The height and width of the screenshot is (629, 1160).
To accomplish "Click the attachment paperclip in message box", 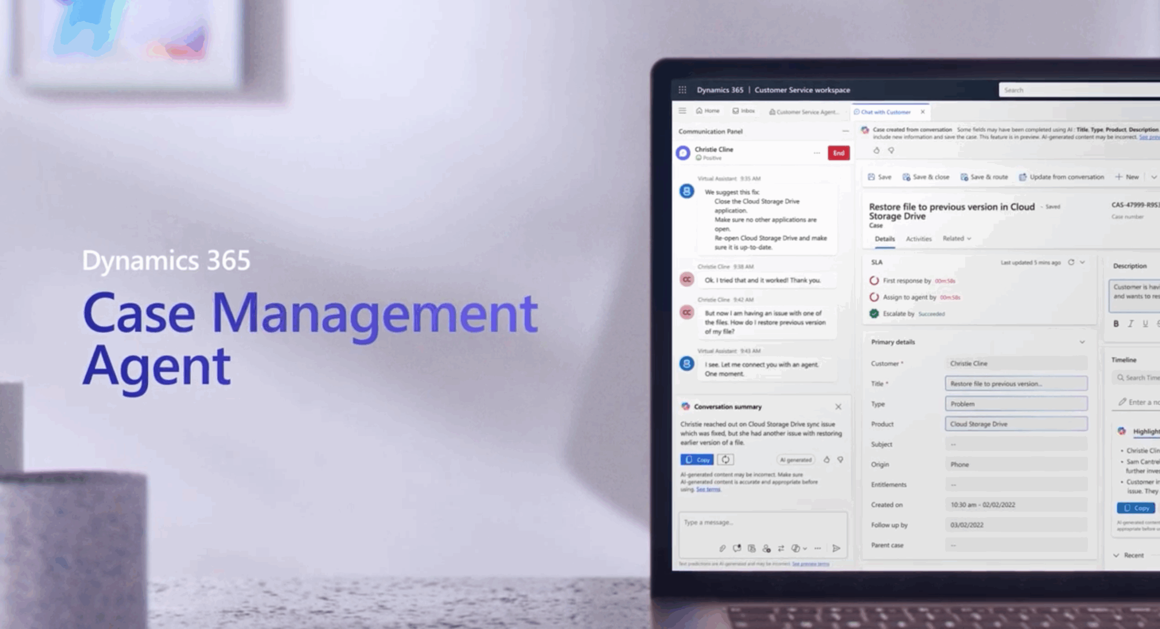I will click(x=722, y=548).
